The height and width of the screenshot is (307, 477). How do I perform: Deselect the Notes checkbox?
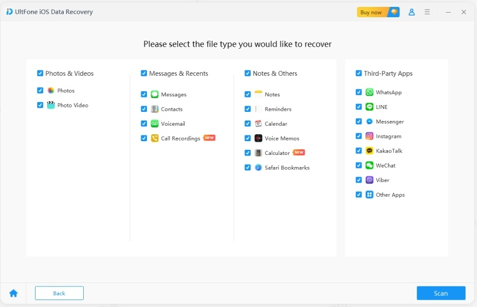tap(247, 94)
